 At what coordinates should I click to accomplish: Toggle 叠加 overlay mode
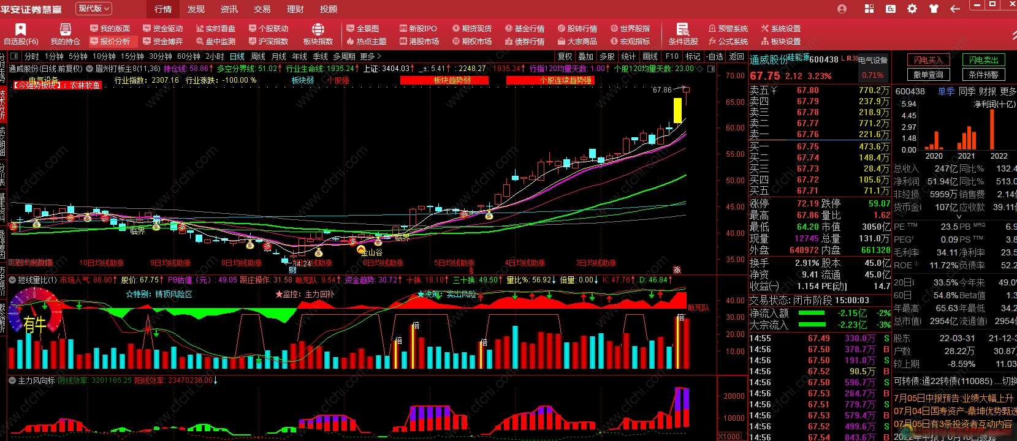pyautogui.click(x=585, y=56)
